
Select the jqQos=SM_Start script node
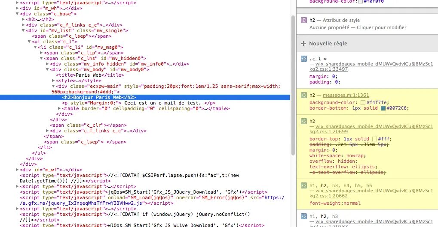tap(144, 192)
